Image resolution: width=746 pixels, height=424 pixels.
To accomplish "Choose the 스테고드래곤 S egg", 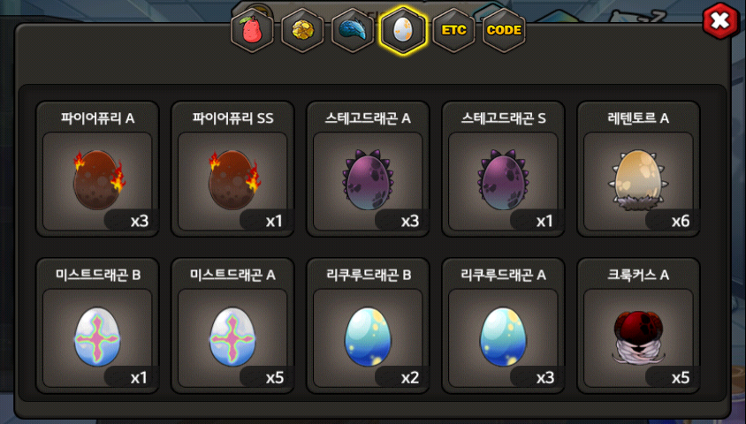I will click(503, 169).
